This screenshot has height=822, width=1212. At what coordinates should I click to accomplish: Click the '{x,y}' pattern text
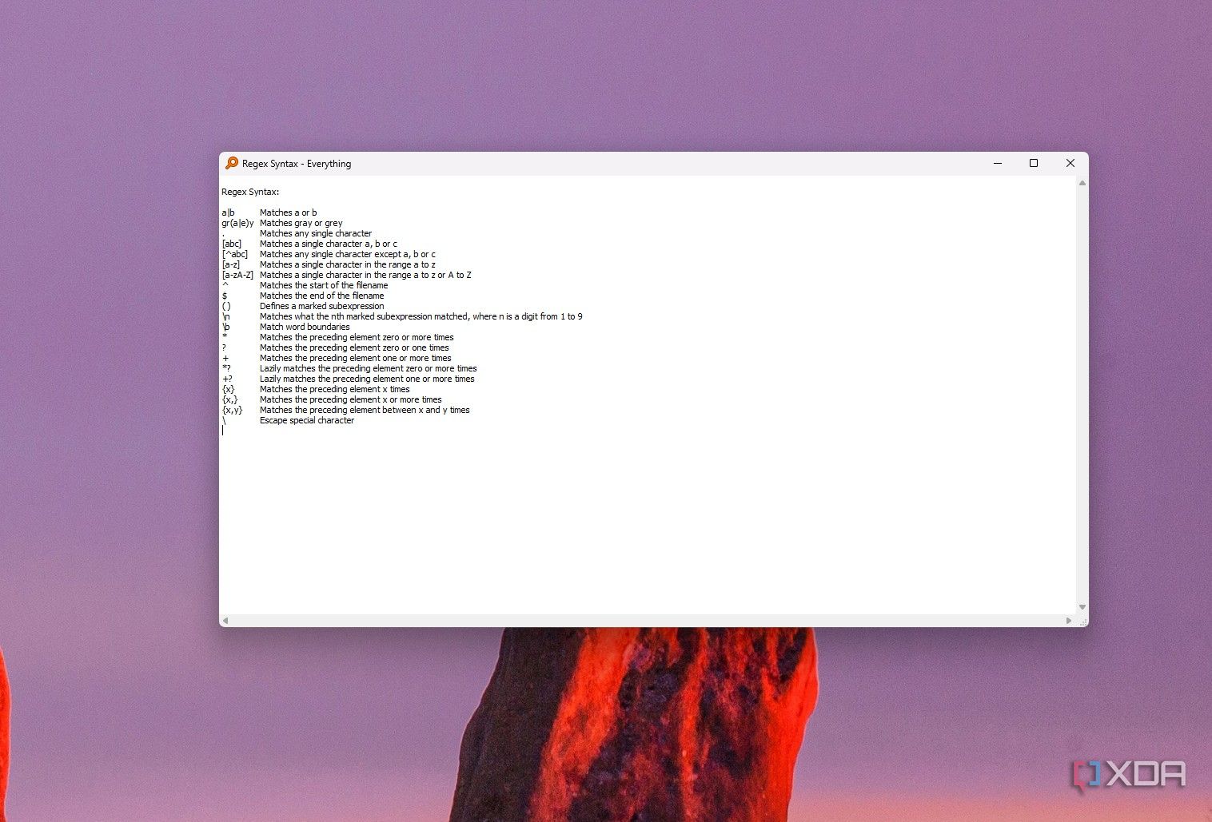point(232,410)
